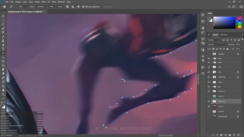Open the pen options gear icon

click(x=83, y=7)
